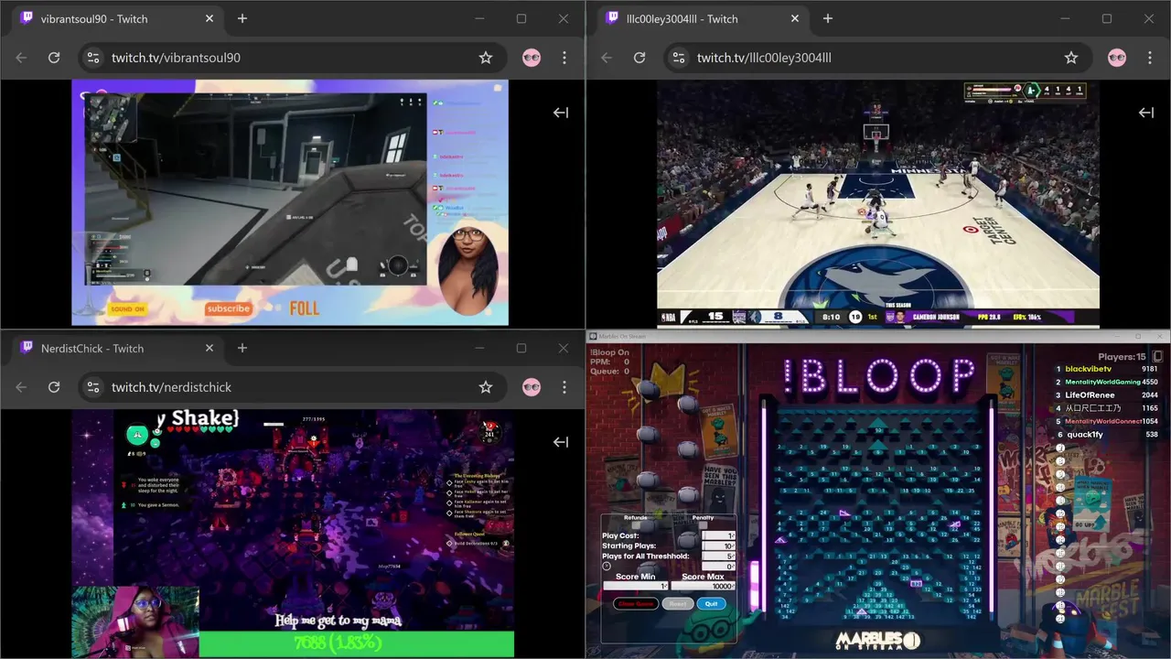Viewport: 1171px width, 659px height.
Task: Close the lllc00ley3004lll - Twitch tab
Action: (x=795, y=18)
